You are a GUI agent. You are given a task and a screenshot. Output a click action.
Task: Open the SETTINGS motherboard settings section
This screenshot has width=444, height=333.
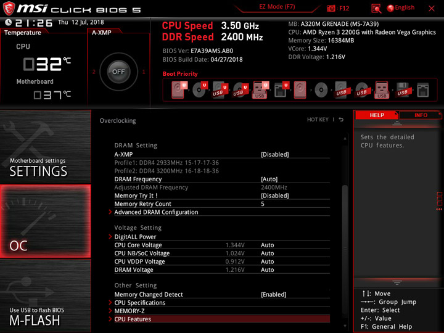tap(45, 147)
